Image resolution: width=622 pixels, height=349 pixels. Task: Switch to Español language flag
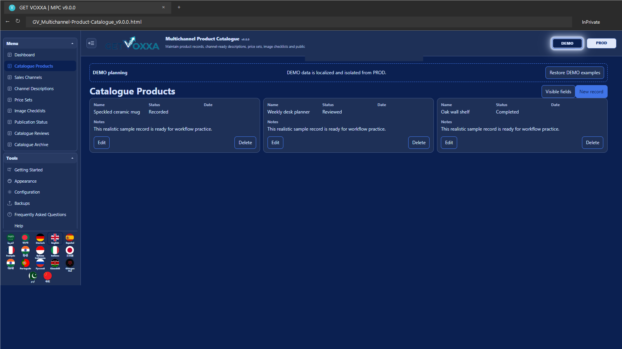point(70,239)
